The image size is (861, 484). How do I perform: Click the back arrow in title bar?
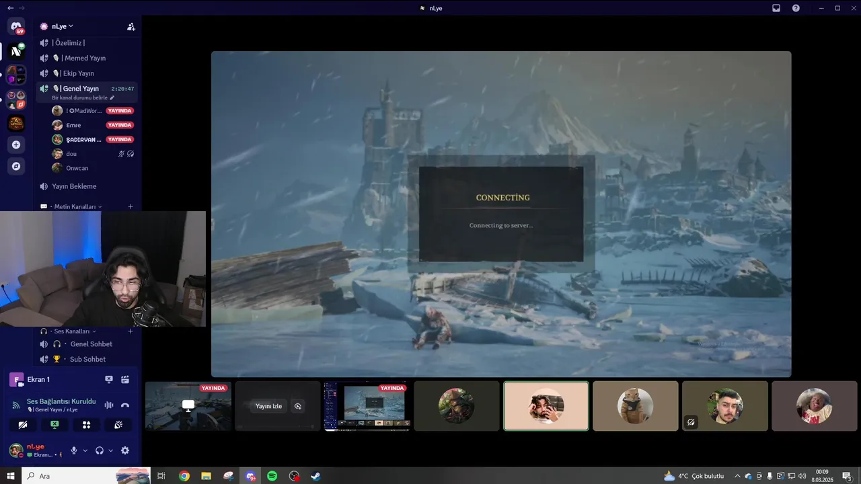(x=10, y=8)
